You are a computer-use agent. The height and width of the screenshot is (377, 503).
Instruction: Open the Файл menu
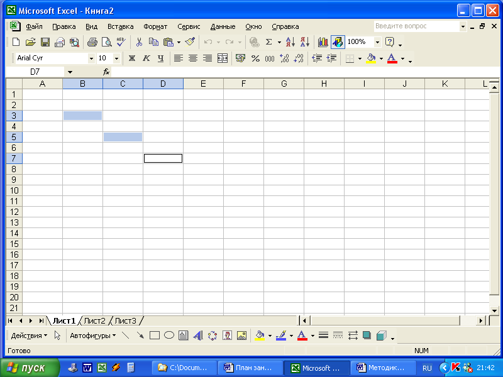pos(34,26)
